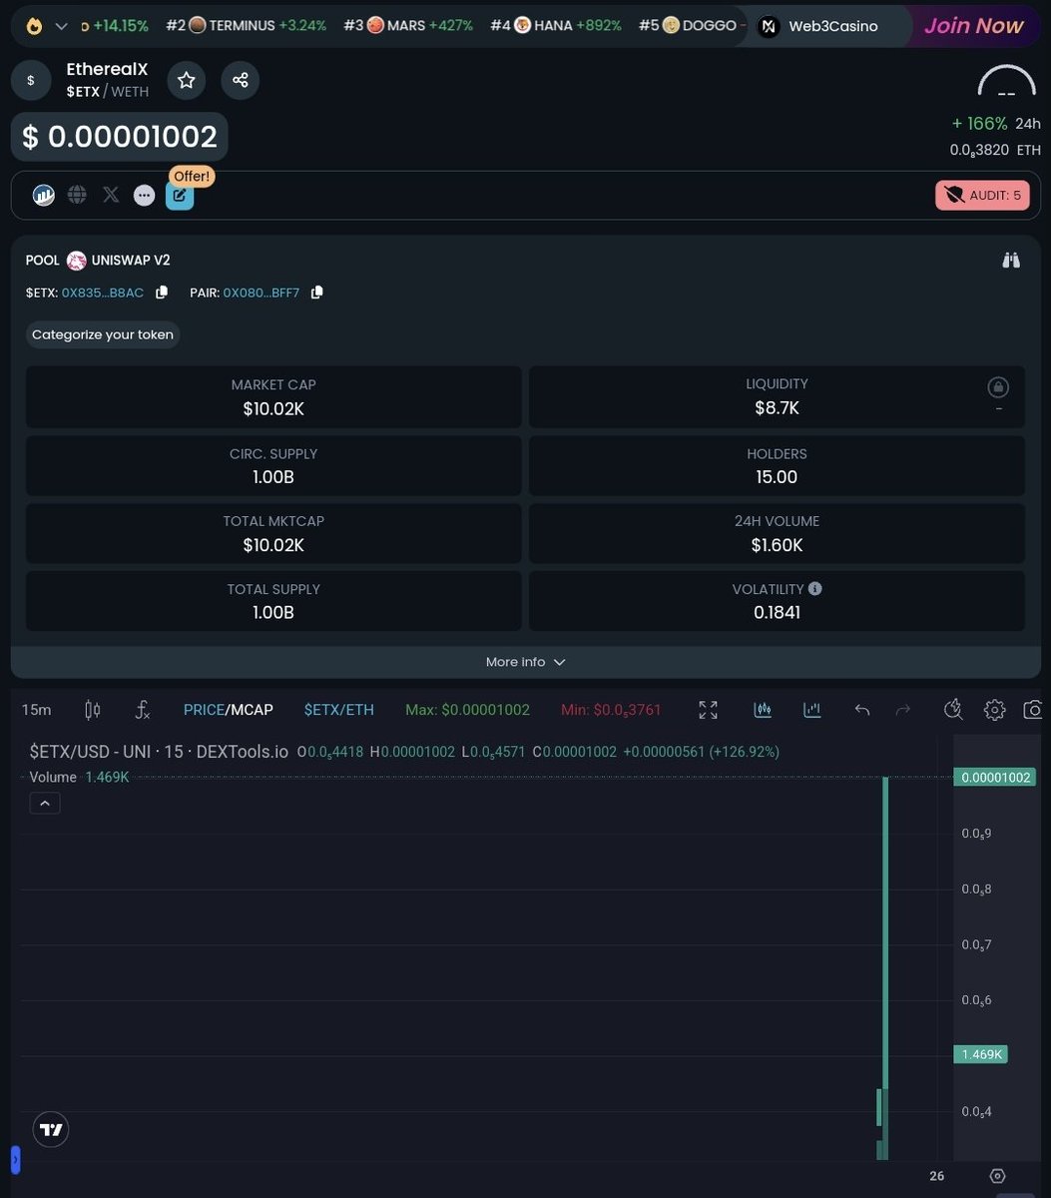Open chart settings gear in toolbar

994,710
